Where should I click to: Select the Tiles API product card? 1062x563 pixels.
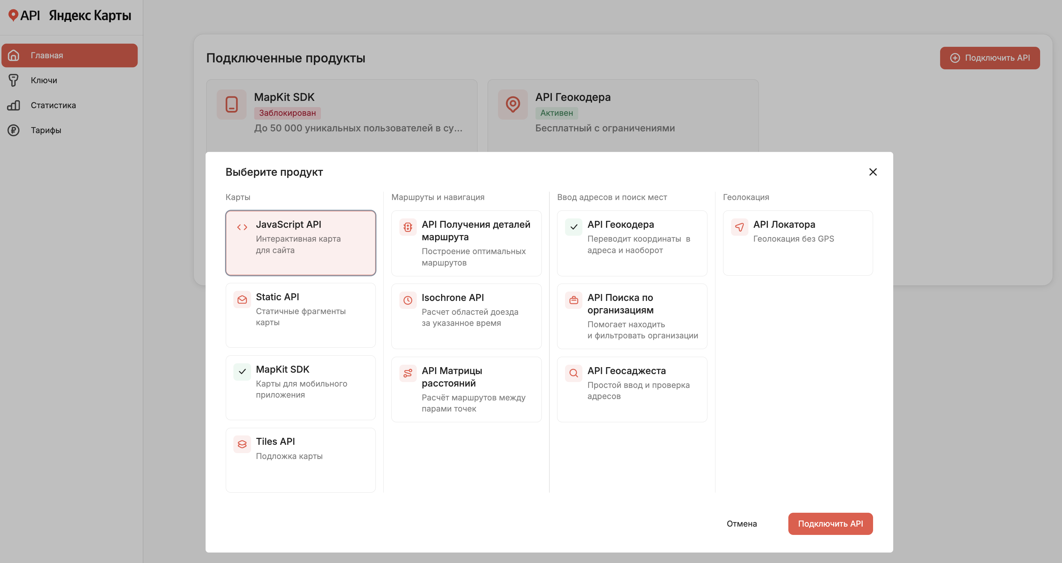pos(300,460)
